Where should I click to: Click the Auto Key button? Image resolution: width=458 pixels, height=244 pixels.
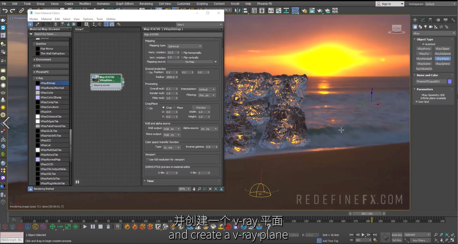[396, 235]
